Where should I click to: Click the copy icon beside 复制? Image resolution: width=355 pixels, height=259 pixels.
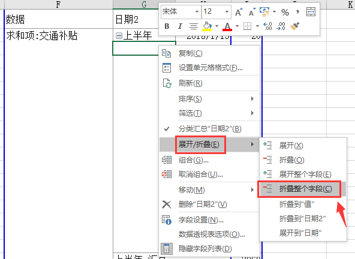pos(167,53)
